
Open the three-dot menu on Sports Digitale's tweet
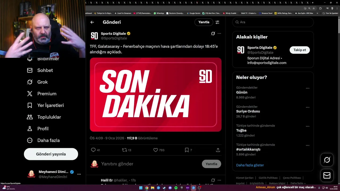[219, 33]
